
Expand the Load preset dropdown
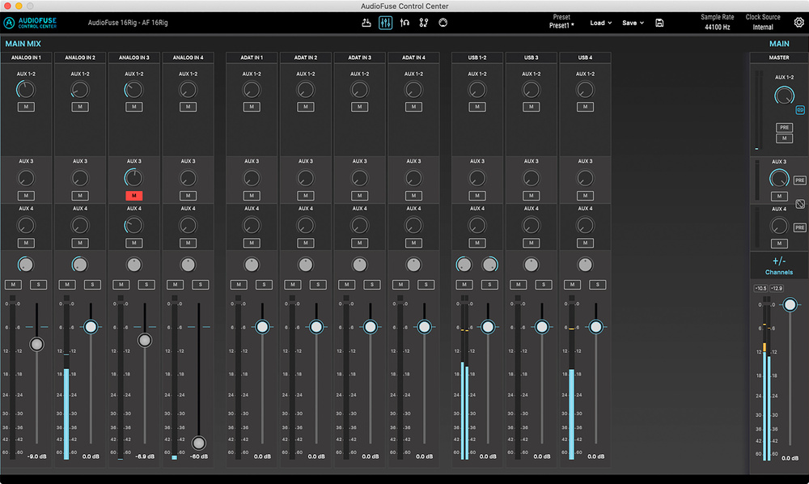coord(600,23)
